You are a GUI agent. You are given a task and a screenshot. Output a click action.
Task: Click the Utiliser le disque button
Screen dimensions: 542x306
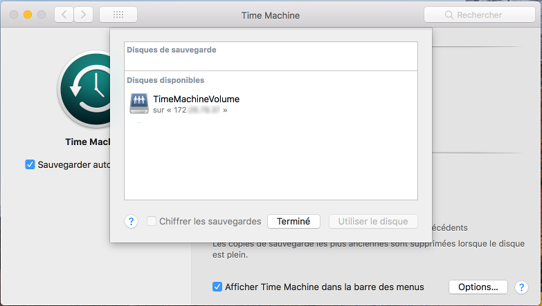coord(373,221)
